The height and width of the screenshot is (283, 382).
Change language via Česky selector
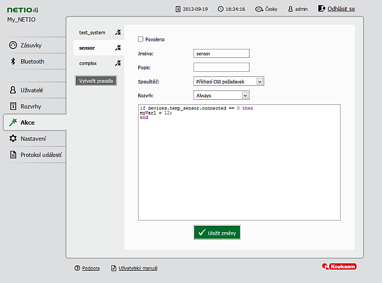pos(271,10)
